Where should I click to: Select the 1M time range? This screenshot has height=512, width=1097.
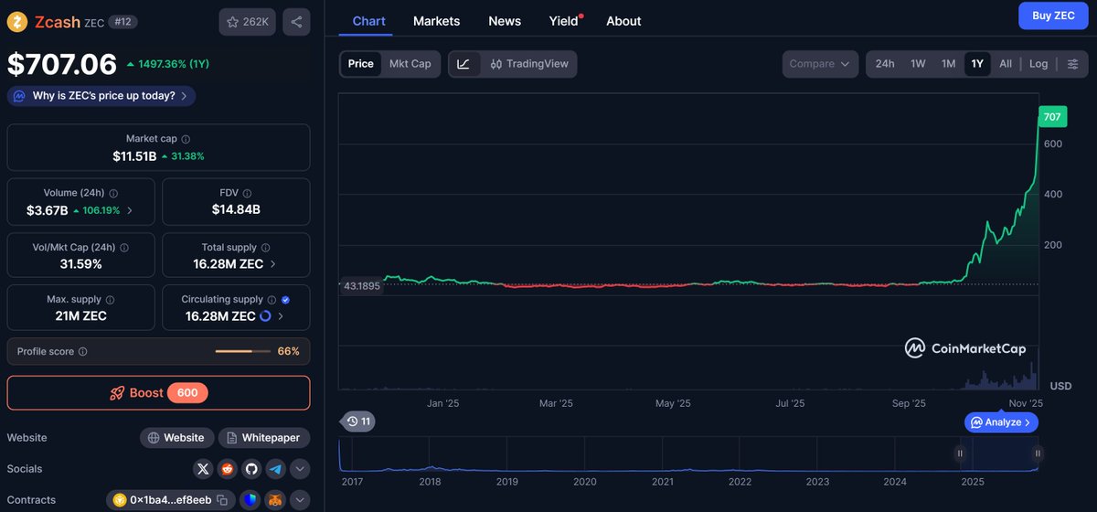coord(949,64)
